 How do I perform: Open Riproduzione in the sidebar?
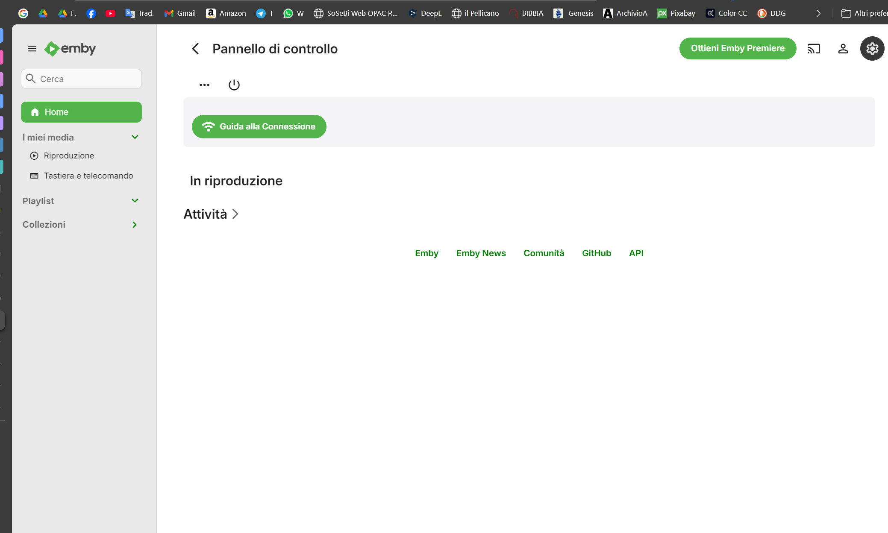[x=69, y=156]
